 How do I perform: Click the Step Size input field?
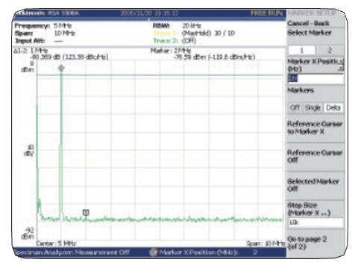tap(316, 223)
